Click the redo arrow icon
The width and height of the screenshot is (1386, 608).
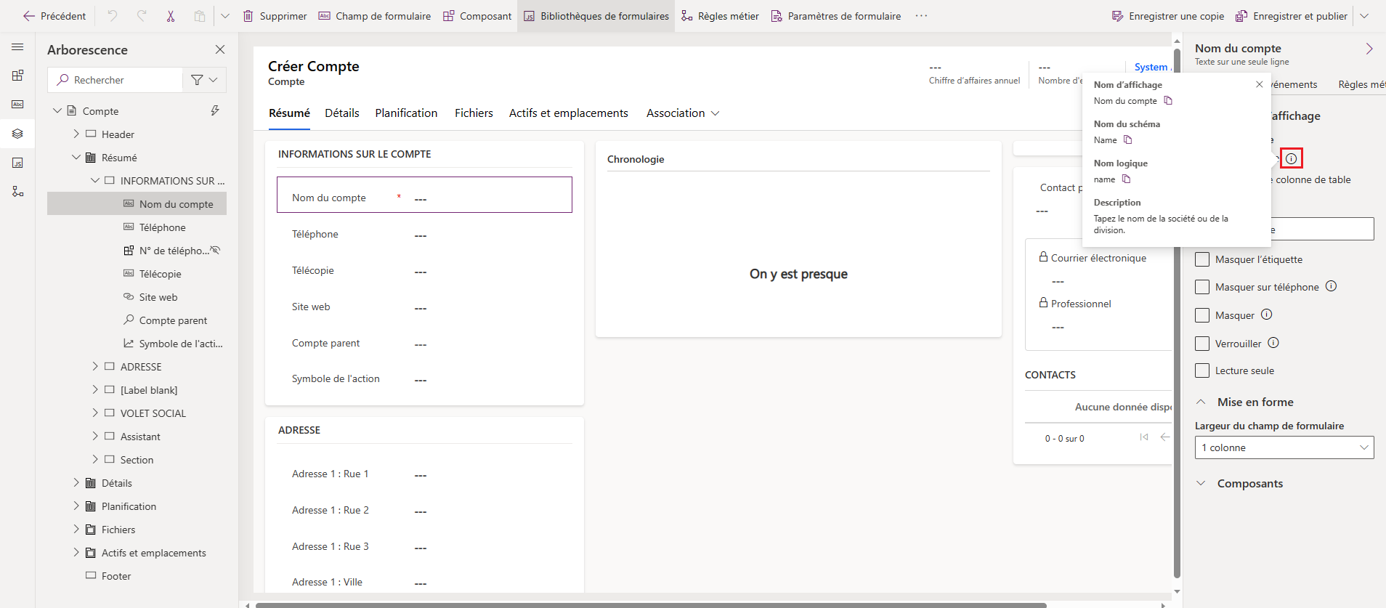(x=141, y=16)
